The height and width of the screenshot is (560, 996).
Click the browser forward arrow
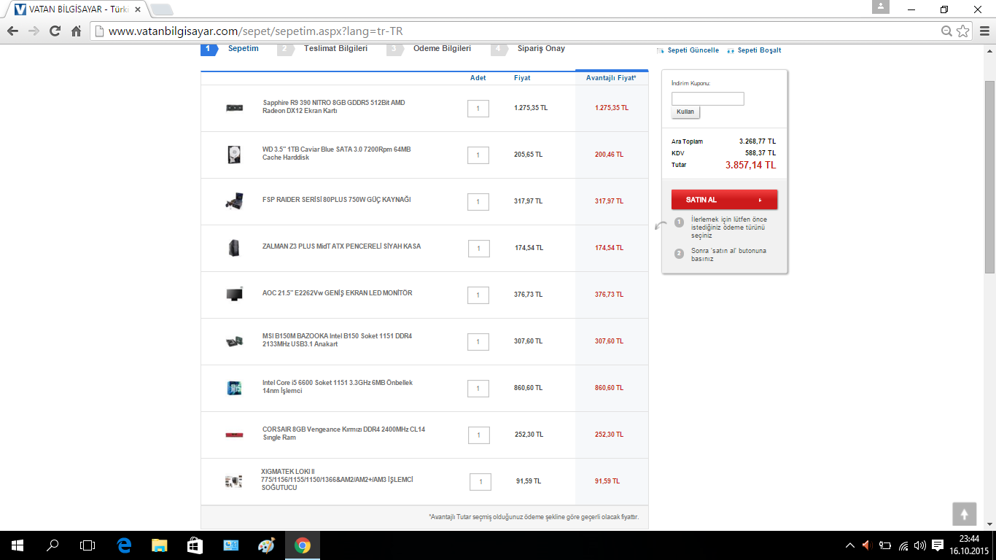coord(34,31)
